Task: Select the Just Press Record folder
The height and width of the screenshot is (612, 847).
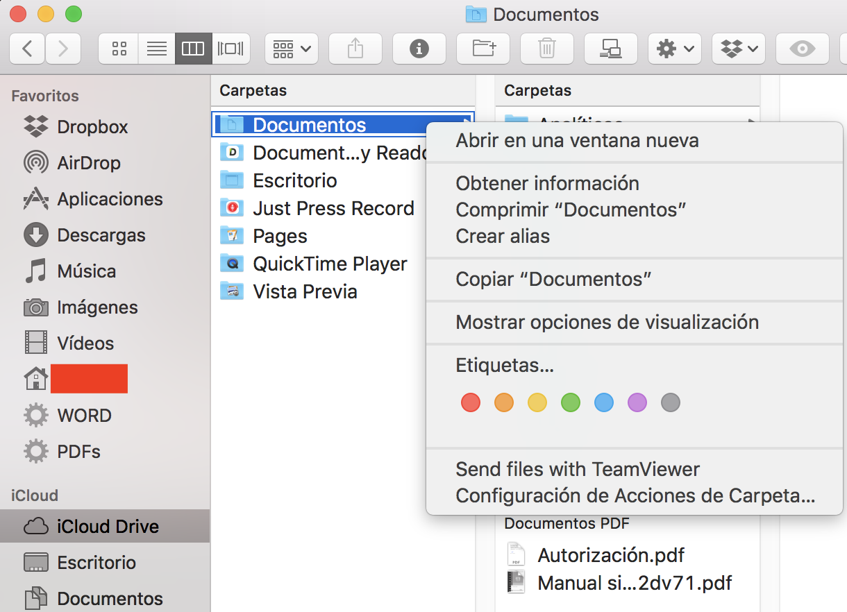Action: point(317,208)
